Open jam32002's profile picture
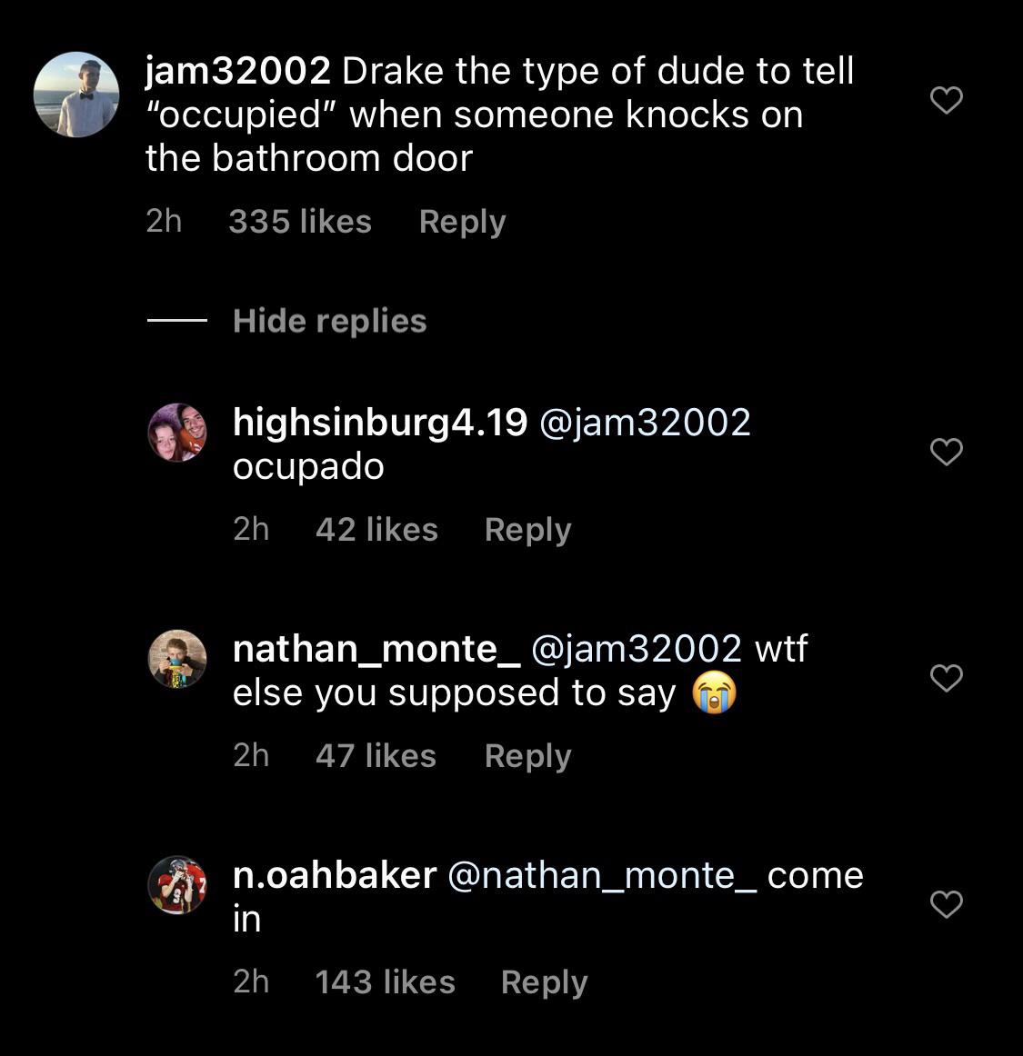 pos(76,95)
